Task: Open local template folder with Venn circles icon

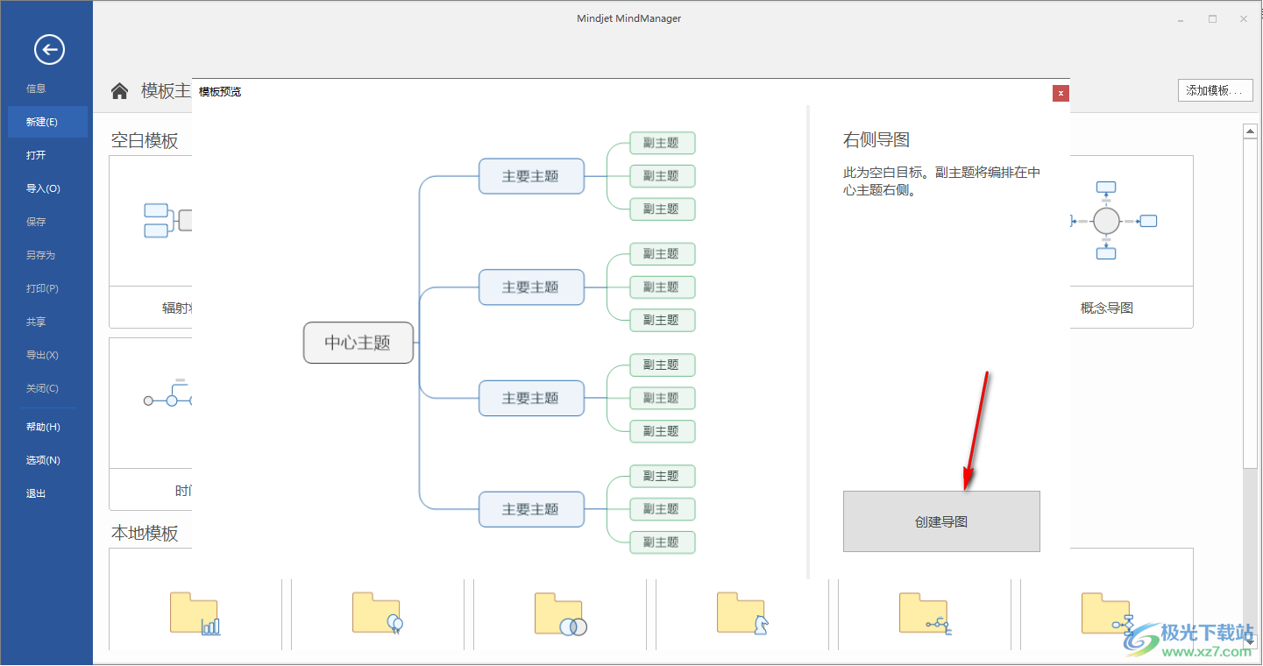Action: pos(560,613)
